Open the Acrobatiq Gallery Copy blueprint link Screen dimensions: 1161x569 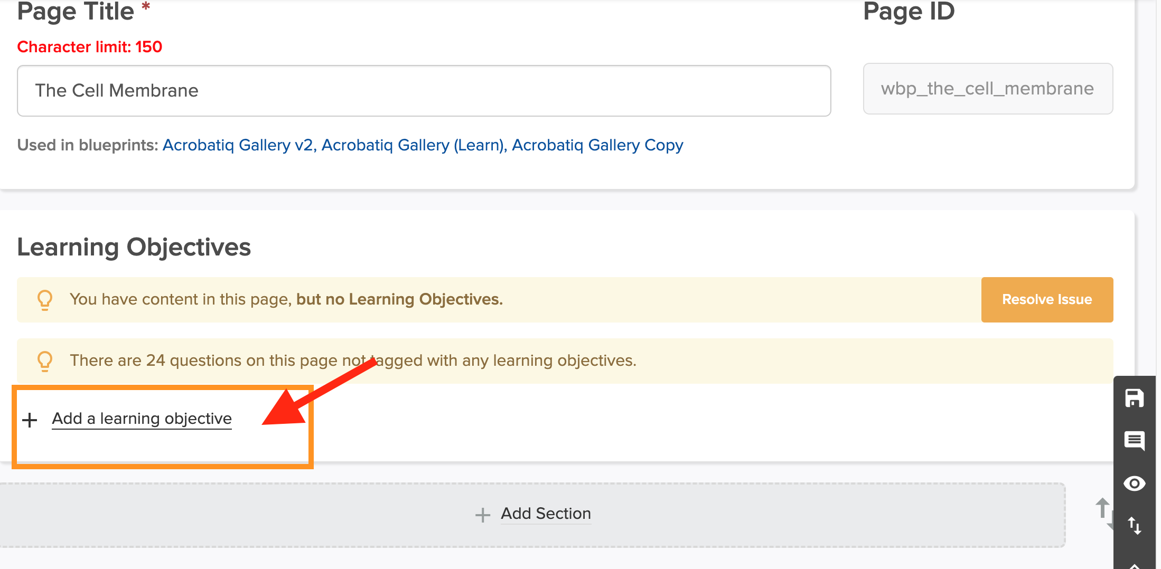[597, 145]
